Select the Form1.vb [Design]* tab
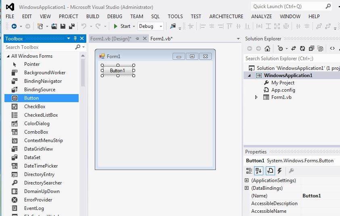 [x=111, y=39]
